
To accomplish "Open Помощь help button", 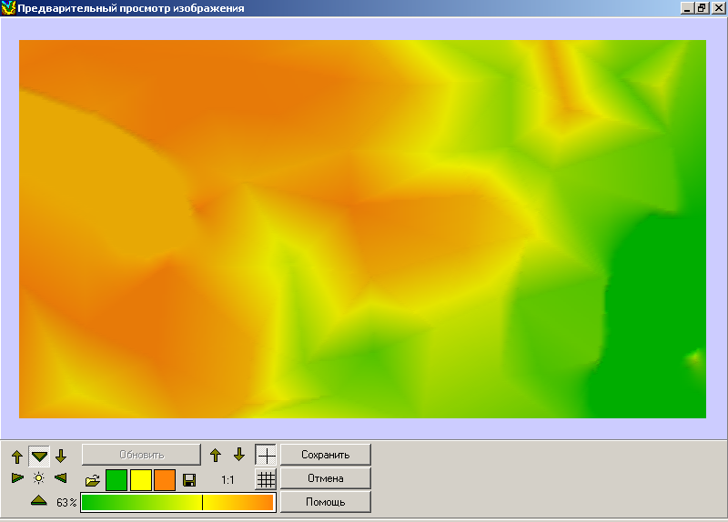I will [x=326, y=502].
